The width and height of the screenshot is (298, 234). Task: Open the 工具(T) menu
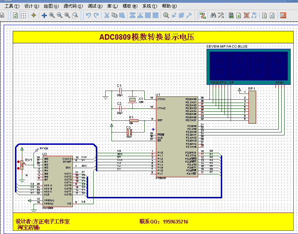[x=12, y=6]
